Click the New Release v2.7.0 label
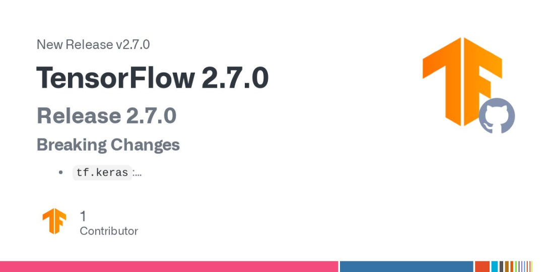Screen dimensions: 544x272 pos(93,44)
